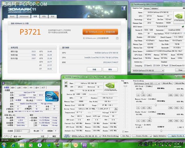Click the fan speed vertical slider handle
185x148 pixels.
[x=125, y=86]
